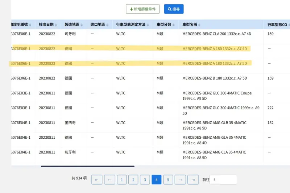Viewport: 290px width, 193px height.
Task: Go to first page arrow button
Action: click(x=96, y=180)
